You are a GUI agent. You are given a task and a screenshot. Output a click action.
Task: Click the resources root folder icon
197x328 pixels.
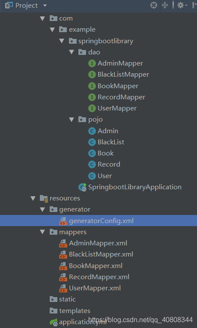coord(44,199)
